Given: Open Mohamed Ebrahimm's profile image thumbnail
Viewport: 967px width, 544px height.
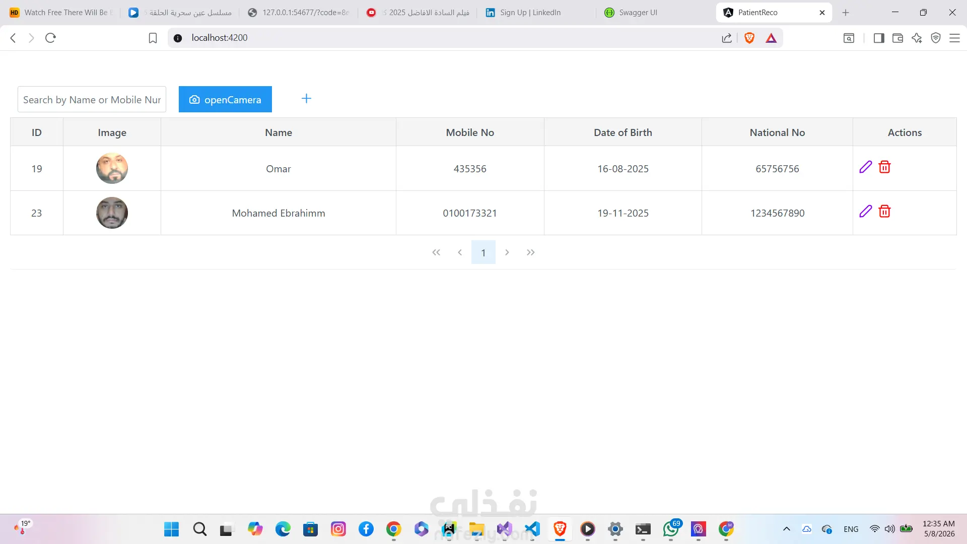Looking at the screenshot, I should (x=112, y=213).
